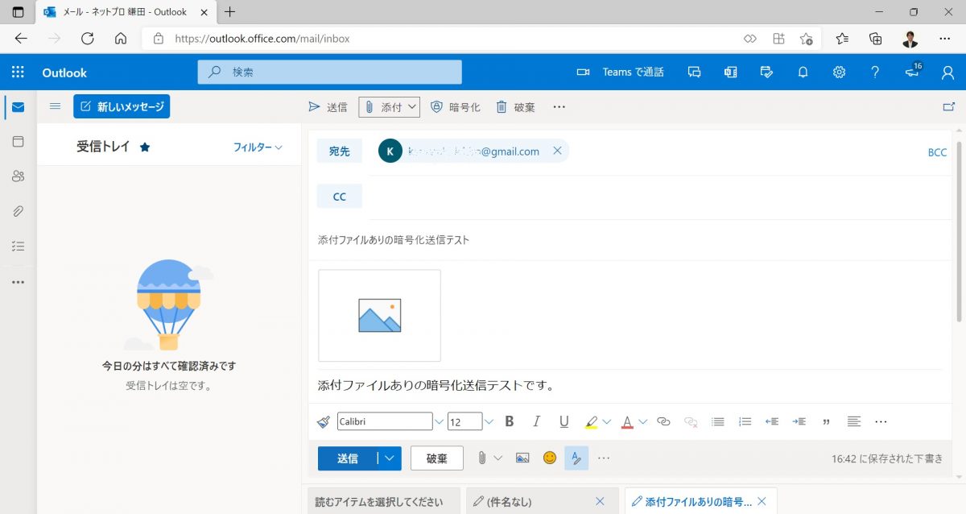Open the highlight color picker swatch

click(593, 421)
